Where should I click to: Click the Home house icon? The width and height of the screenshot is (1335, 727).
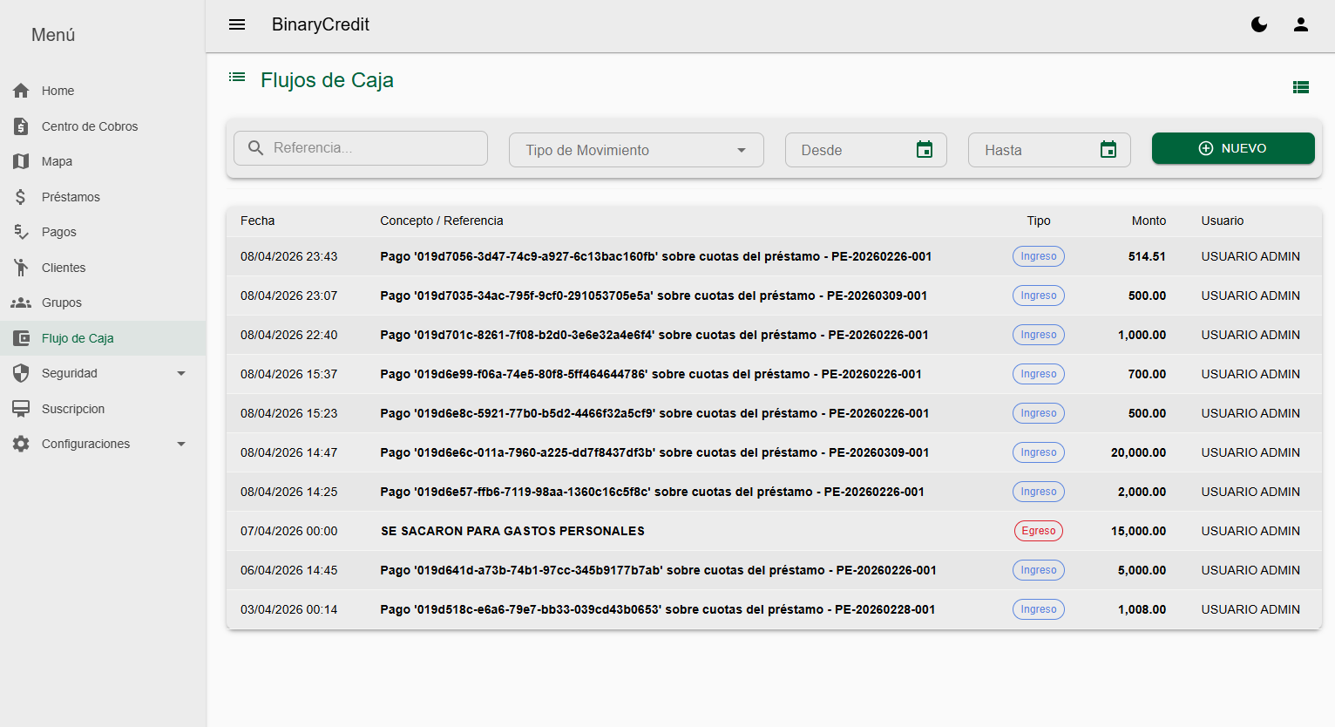coord(21,91)
